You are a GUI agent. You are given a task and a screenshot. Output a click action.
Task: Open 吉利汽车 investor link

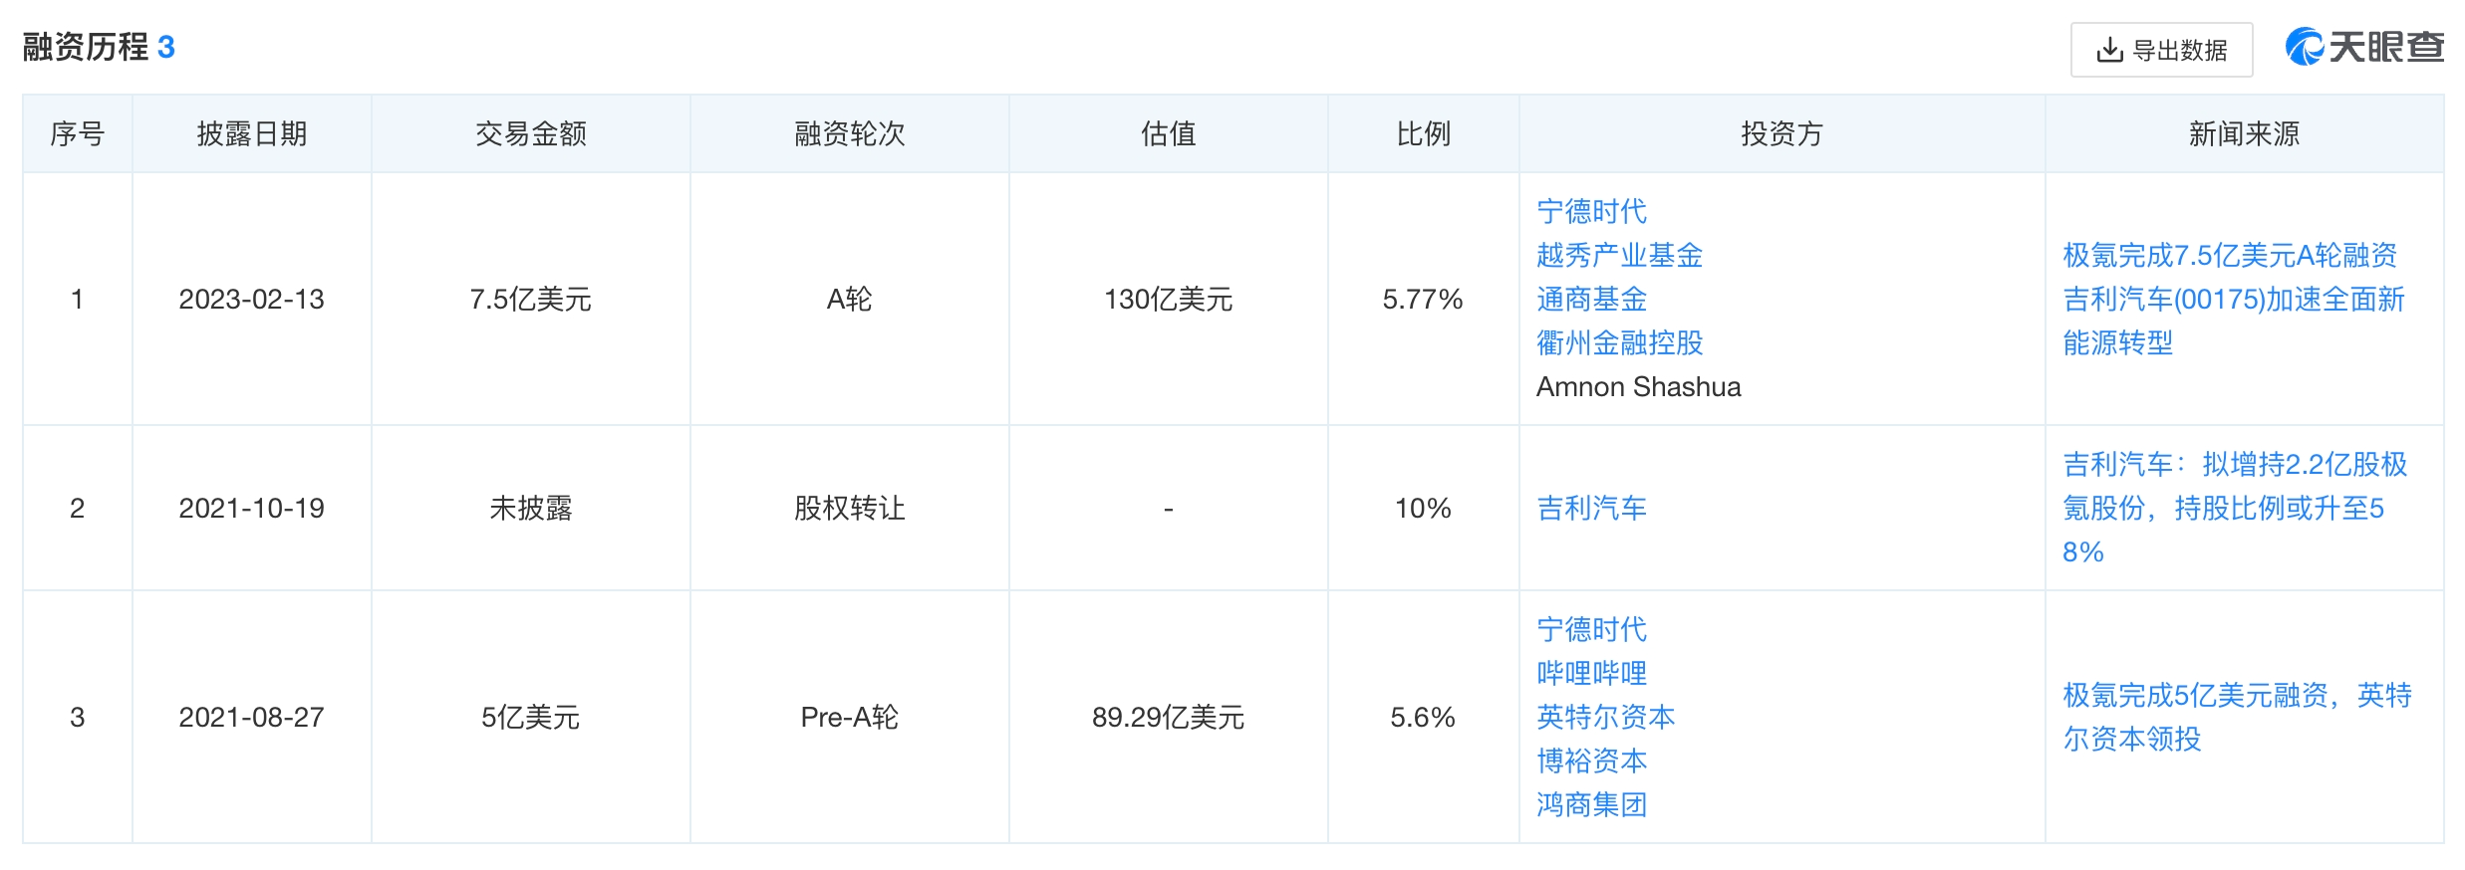pyautogui.click(x=1591, y=508)
